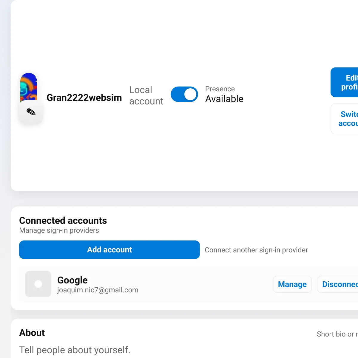
Task: Select the joaquim.nic7@gmail.com email text
Action: (x=98, y=290)
